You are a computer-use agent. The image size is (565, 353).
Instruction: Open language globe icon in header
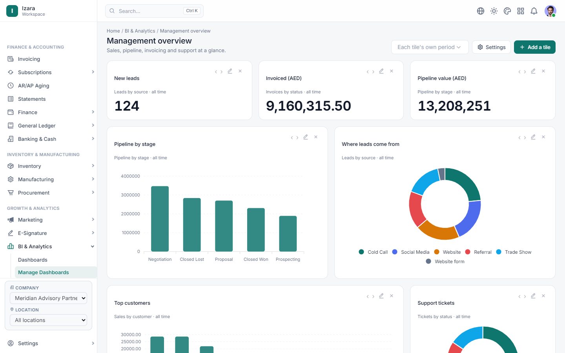point(481,11)
